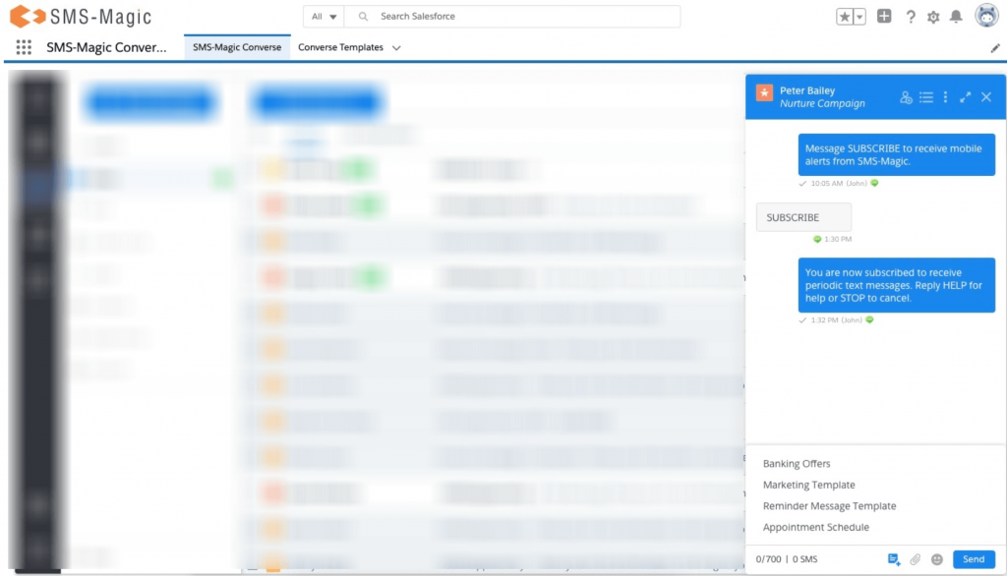1007x576 pixels.
Task: Attach a file using the paperclip icon
Action: (x=917, y=558)
